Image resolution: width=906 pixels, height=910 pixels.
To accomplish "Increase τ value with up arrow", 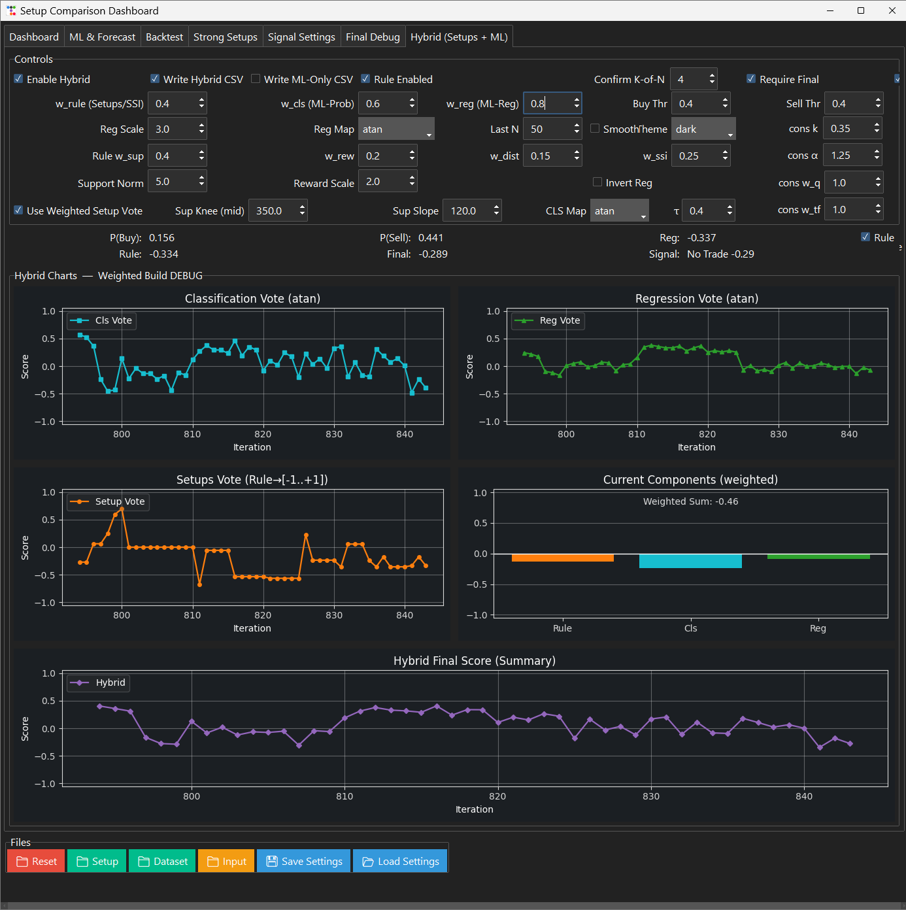I will coord(730,207).
